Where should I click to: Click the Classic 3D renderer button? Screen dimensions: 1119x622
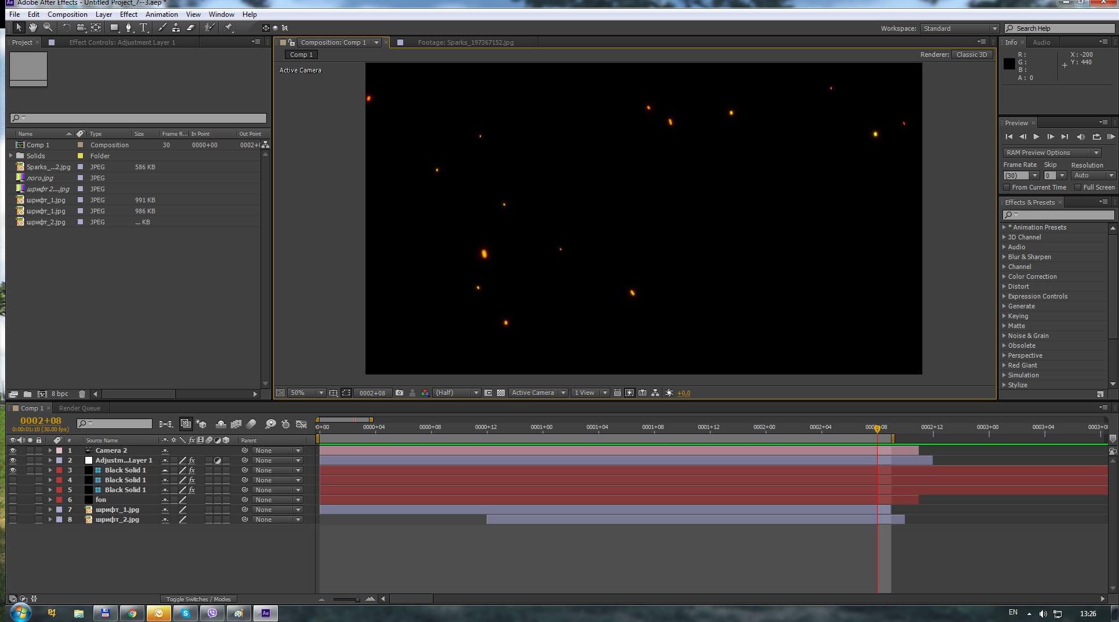(x=972, y=54)
